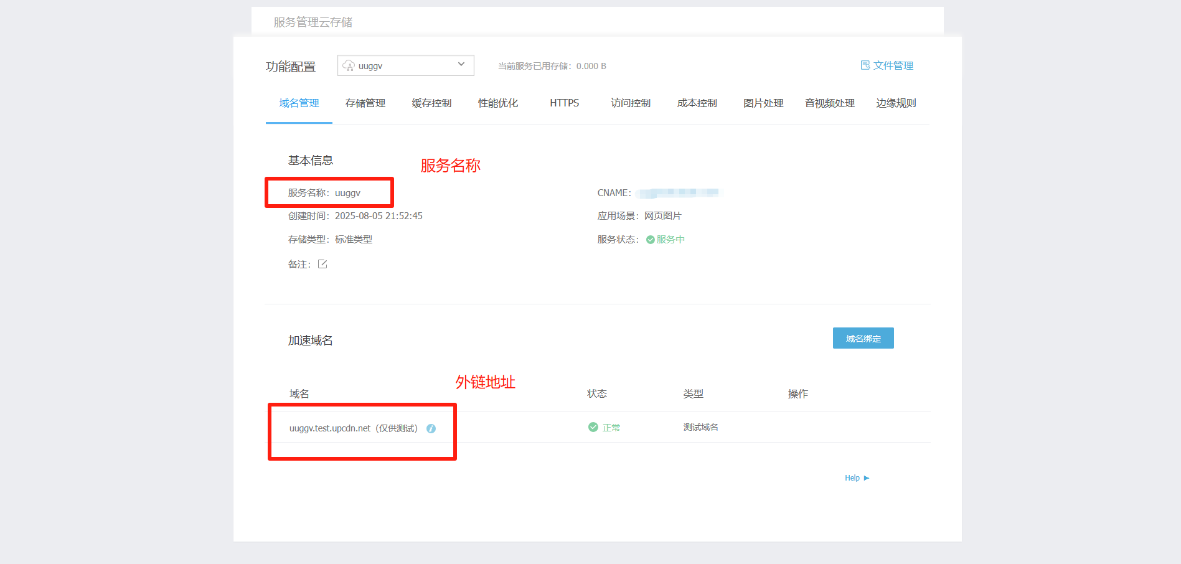This screenshot has width=1181, height=564.
Task: Click the uuggv.test.upcdn.net domain entry
Action: pos(330,428)
